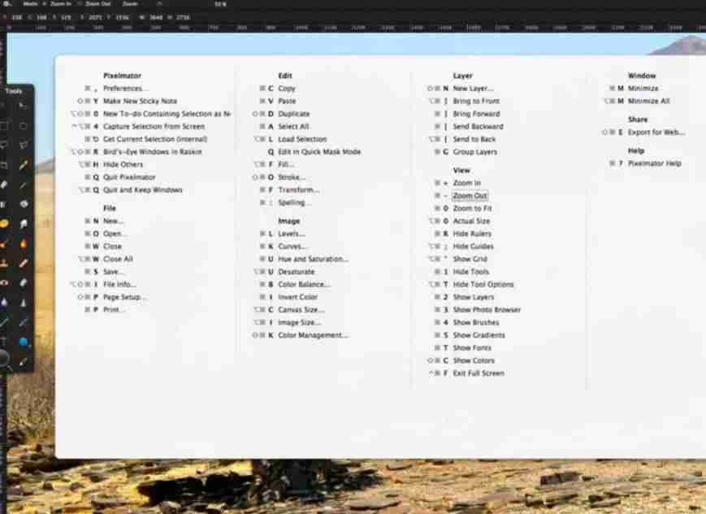Choose Save... under File
This screenshot has width=706, height=514.
tap(114, 272)
